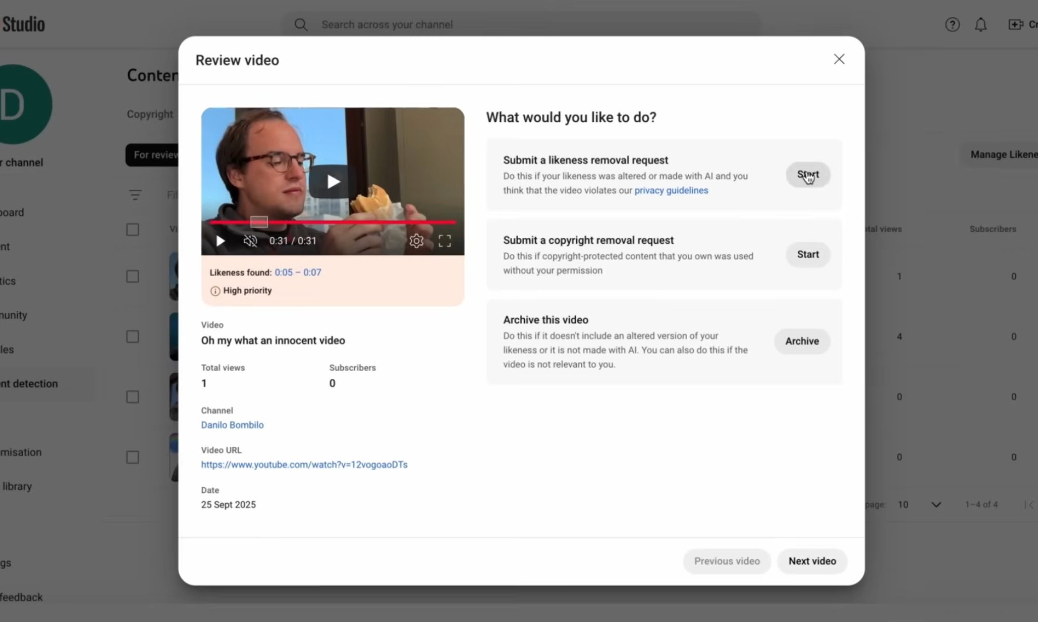Sort by Subscribers column header
Screen dimensions: 1038x622
[992, 229]
